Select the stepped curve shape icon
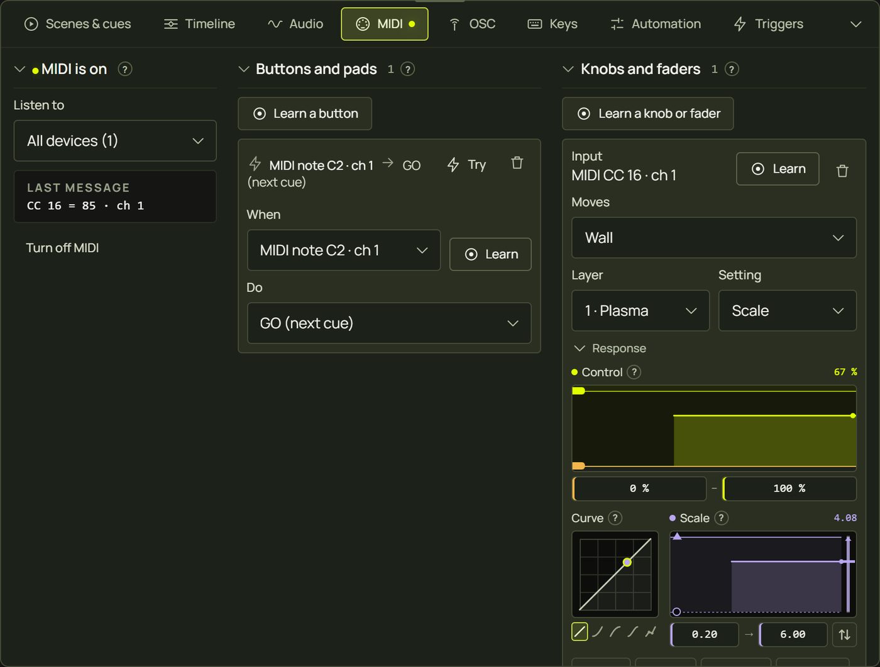Image resolution: width=880 pixels, height=667 pixels. (651, 632)
